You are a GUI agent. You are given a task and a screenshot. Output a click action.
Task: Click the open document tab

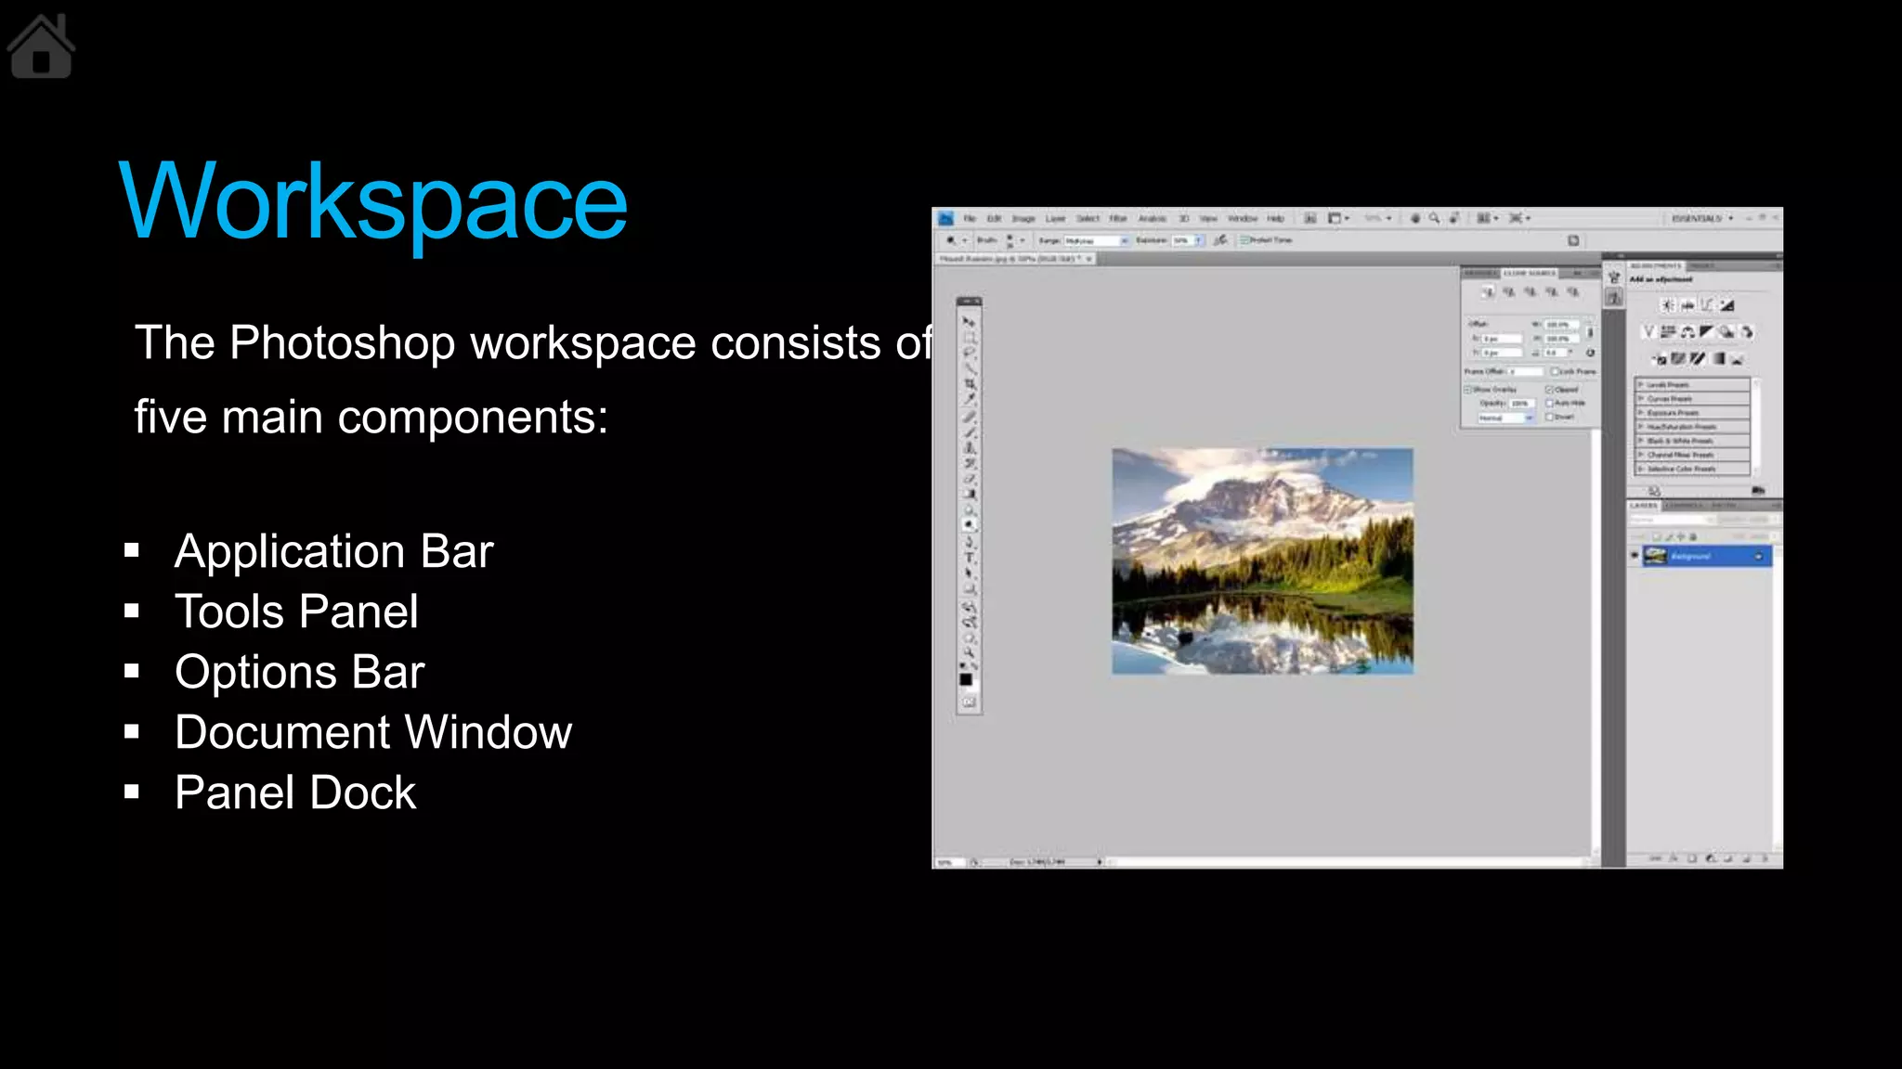click(x=1015, y=259)
